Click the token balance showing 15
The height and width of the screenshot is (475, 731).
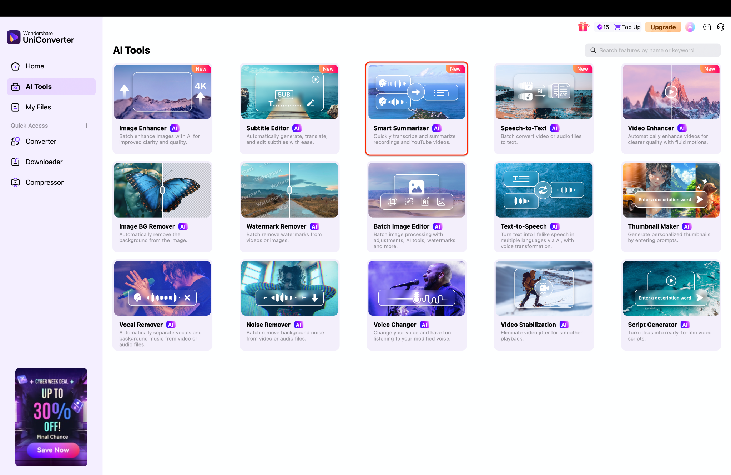603,27
